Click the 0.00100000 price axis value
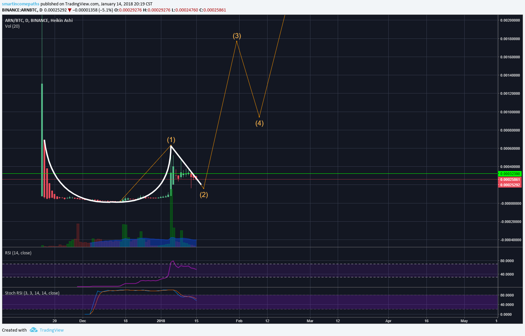Viewport: 525px width, 336px height. (510, 112)
